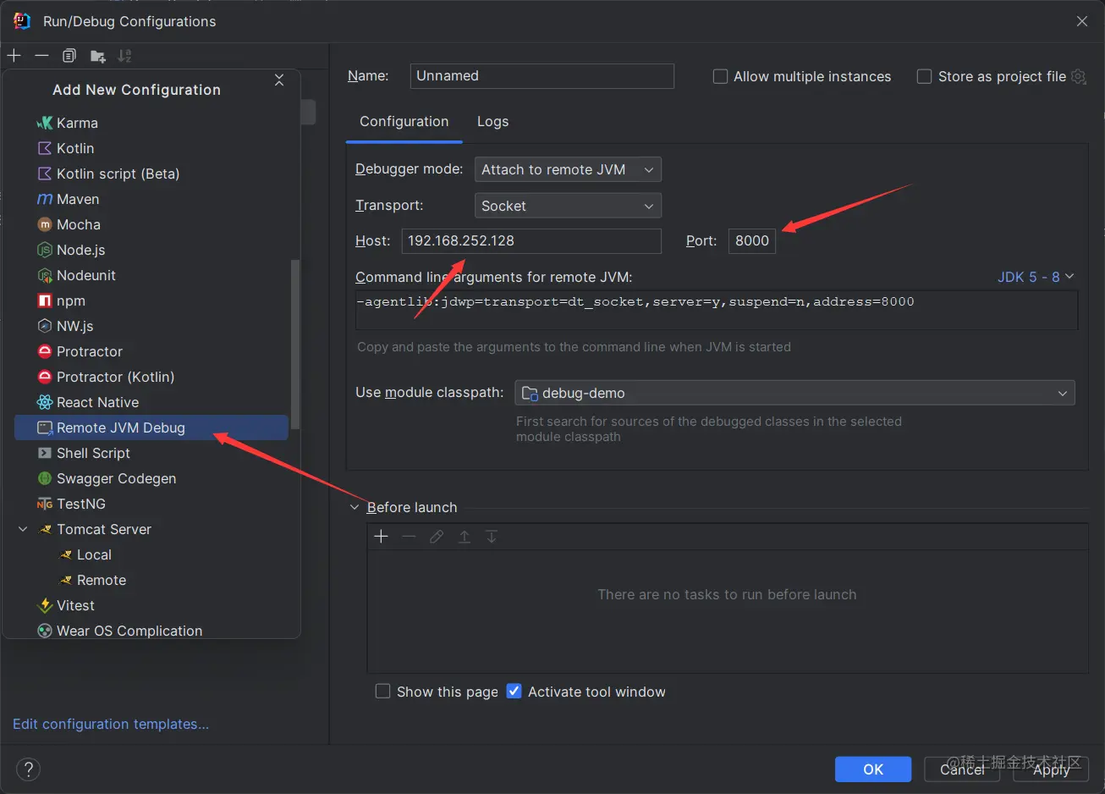Choose the Swagger Codegen configuration type

point(152,478)
